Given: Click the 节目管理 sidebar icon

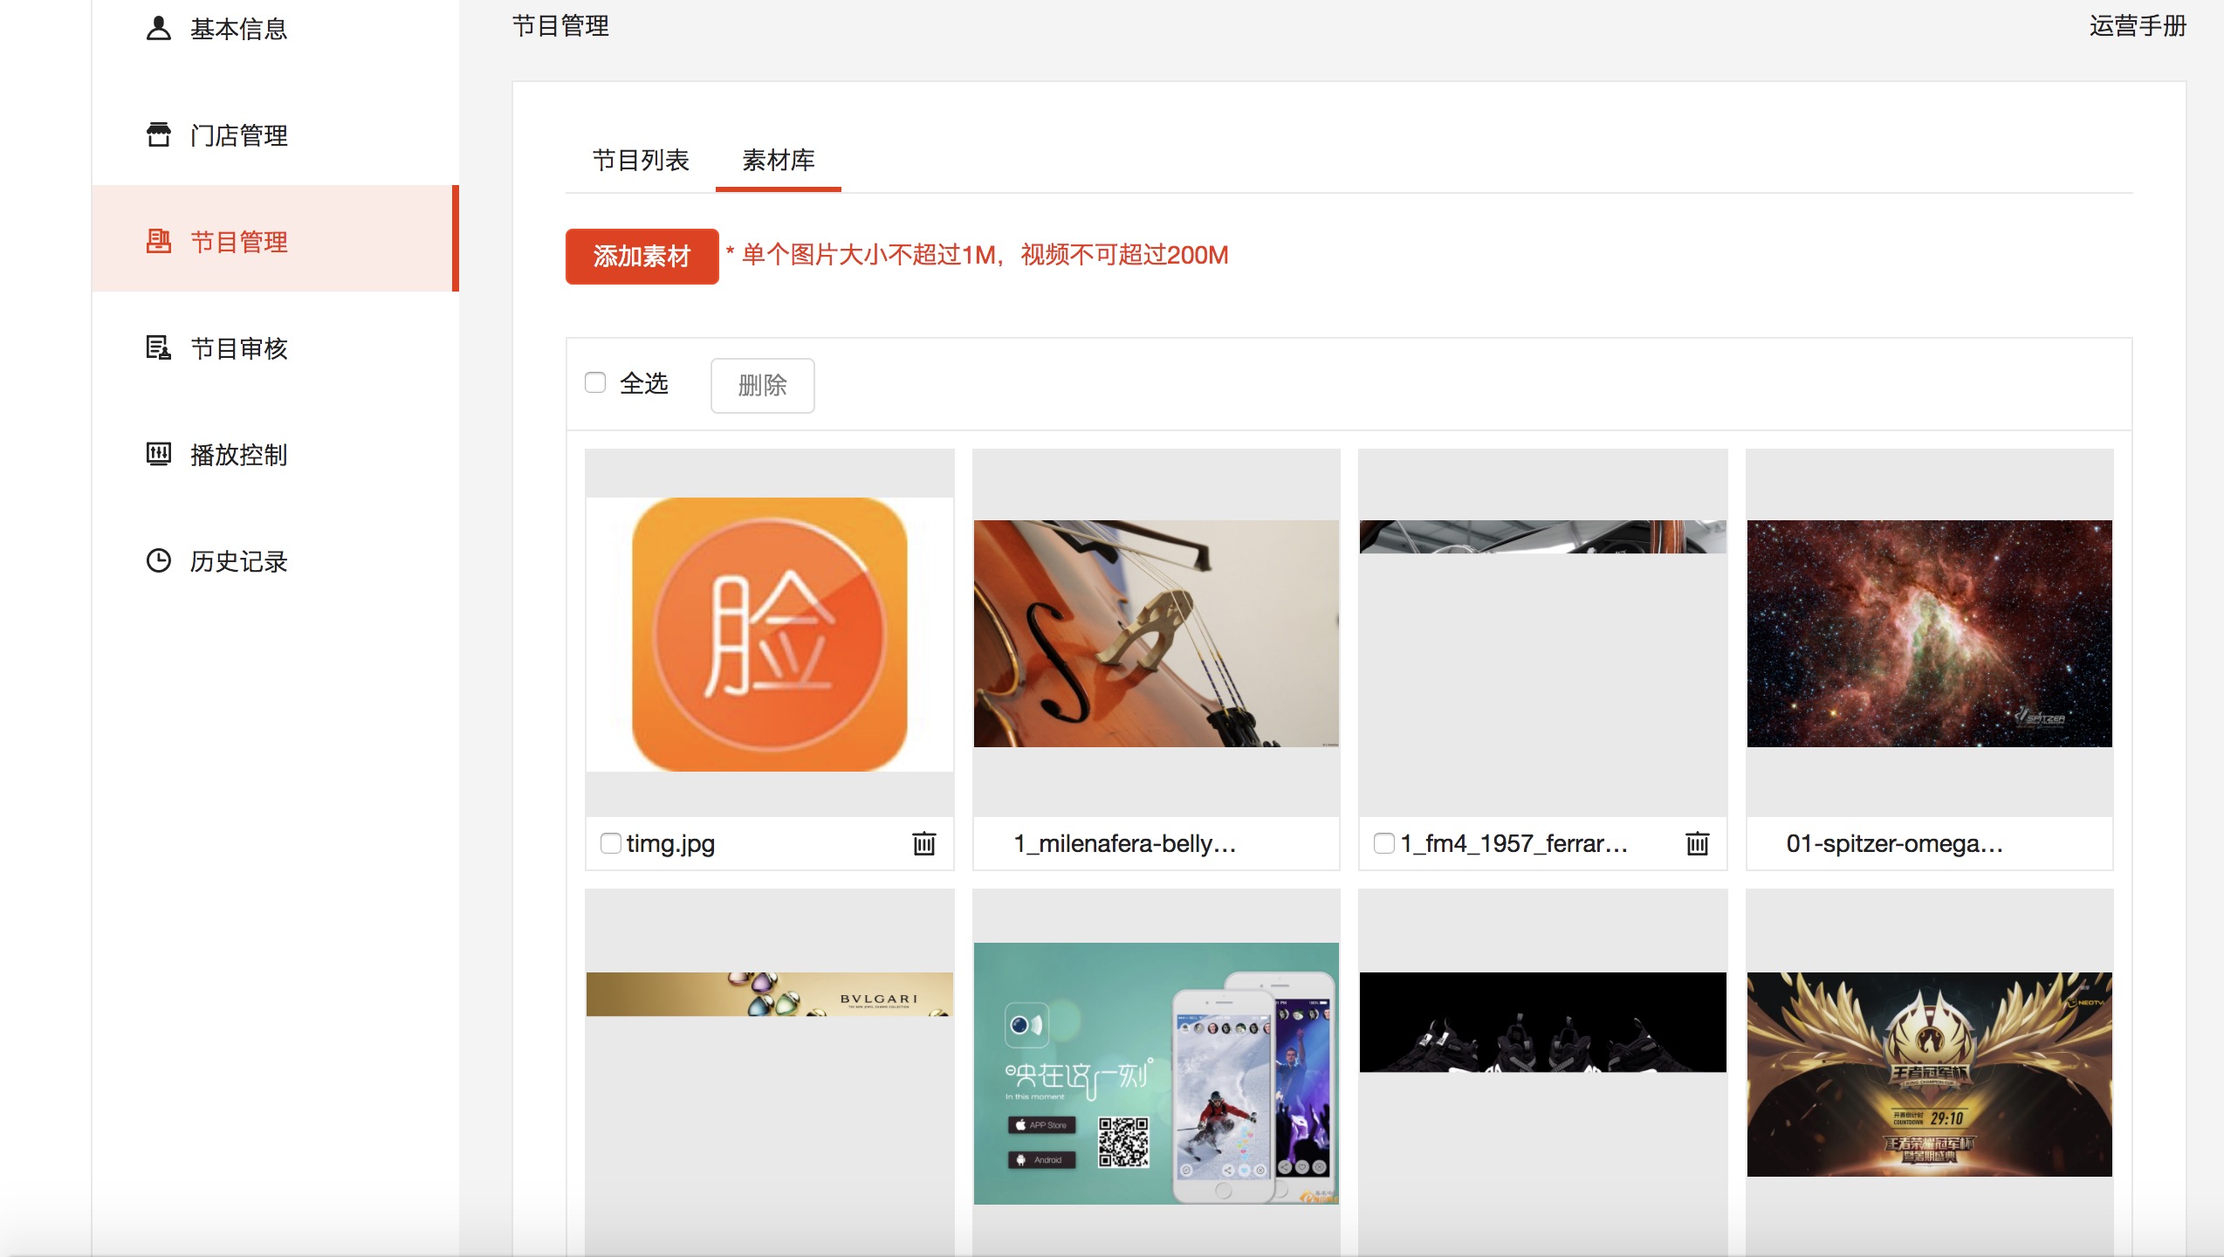Looking at the screenshot, I should (158, 241).
